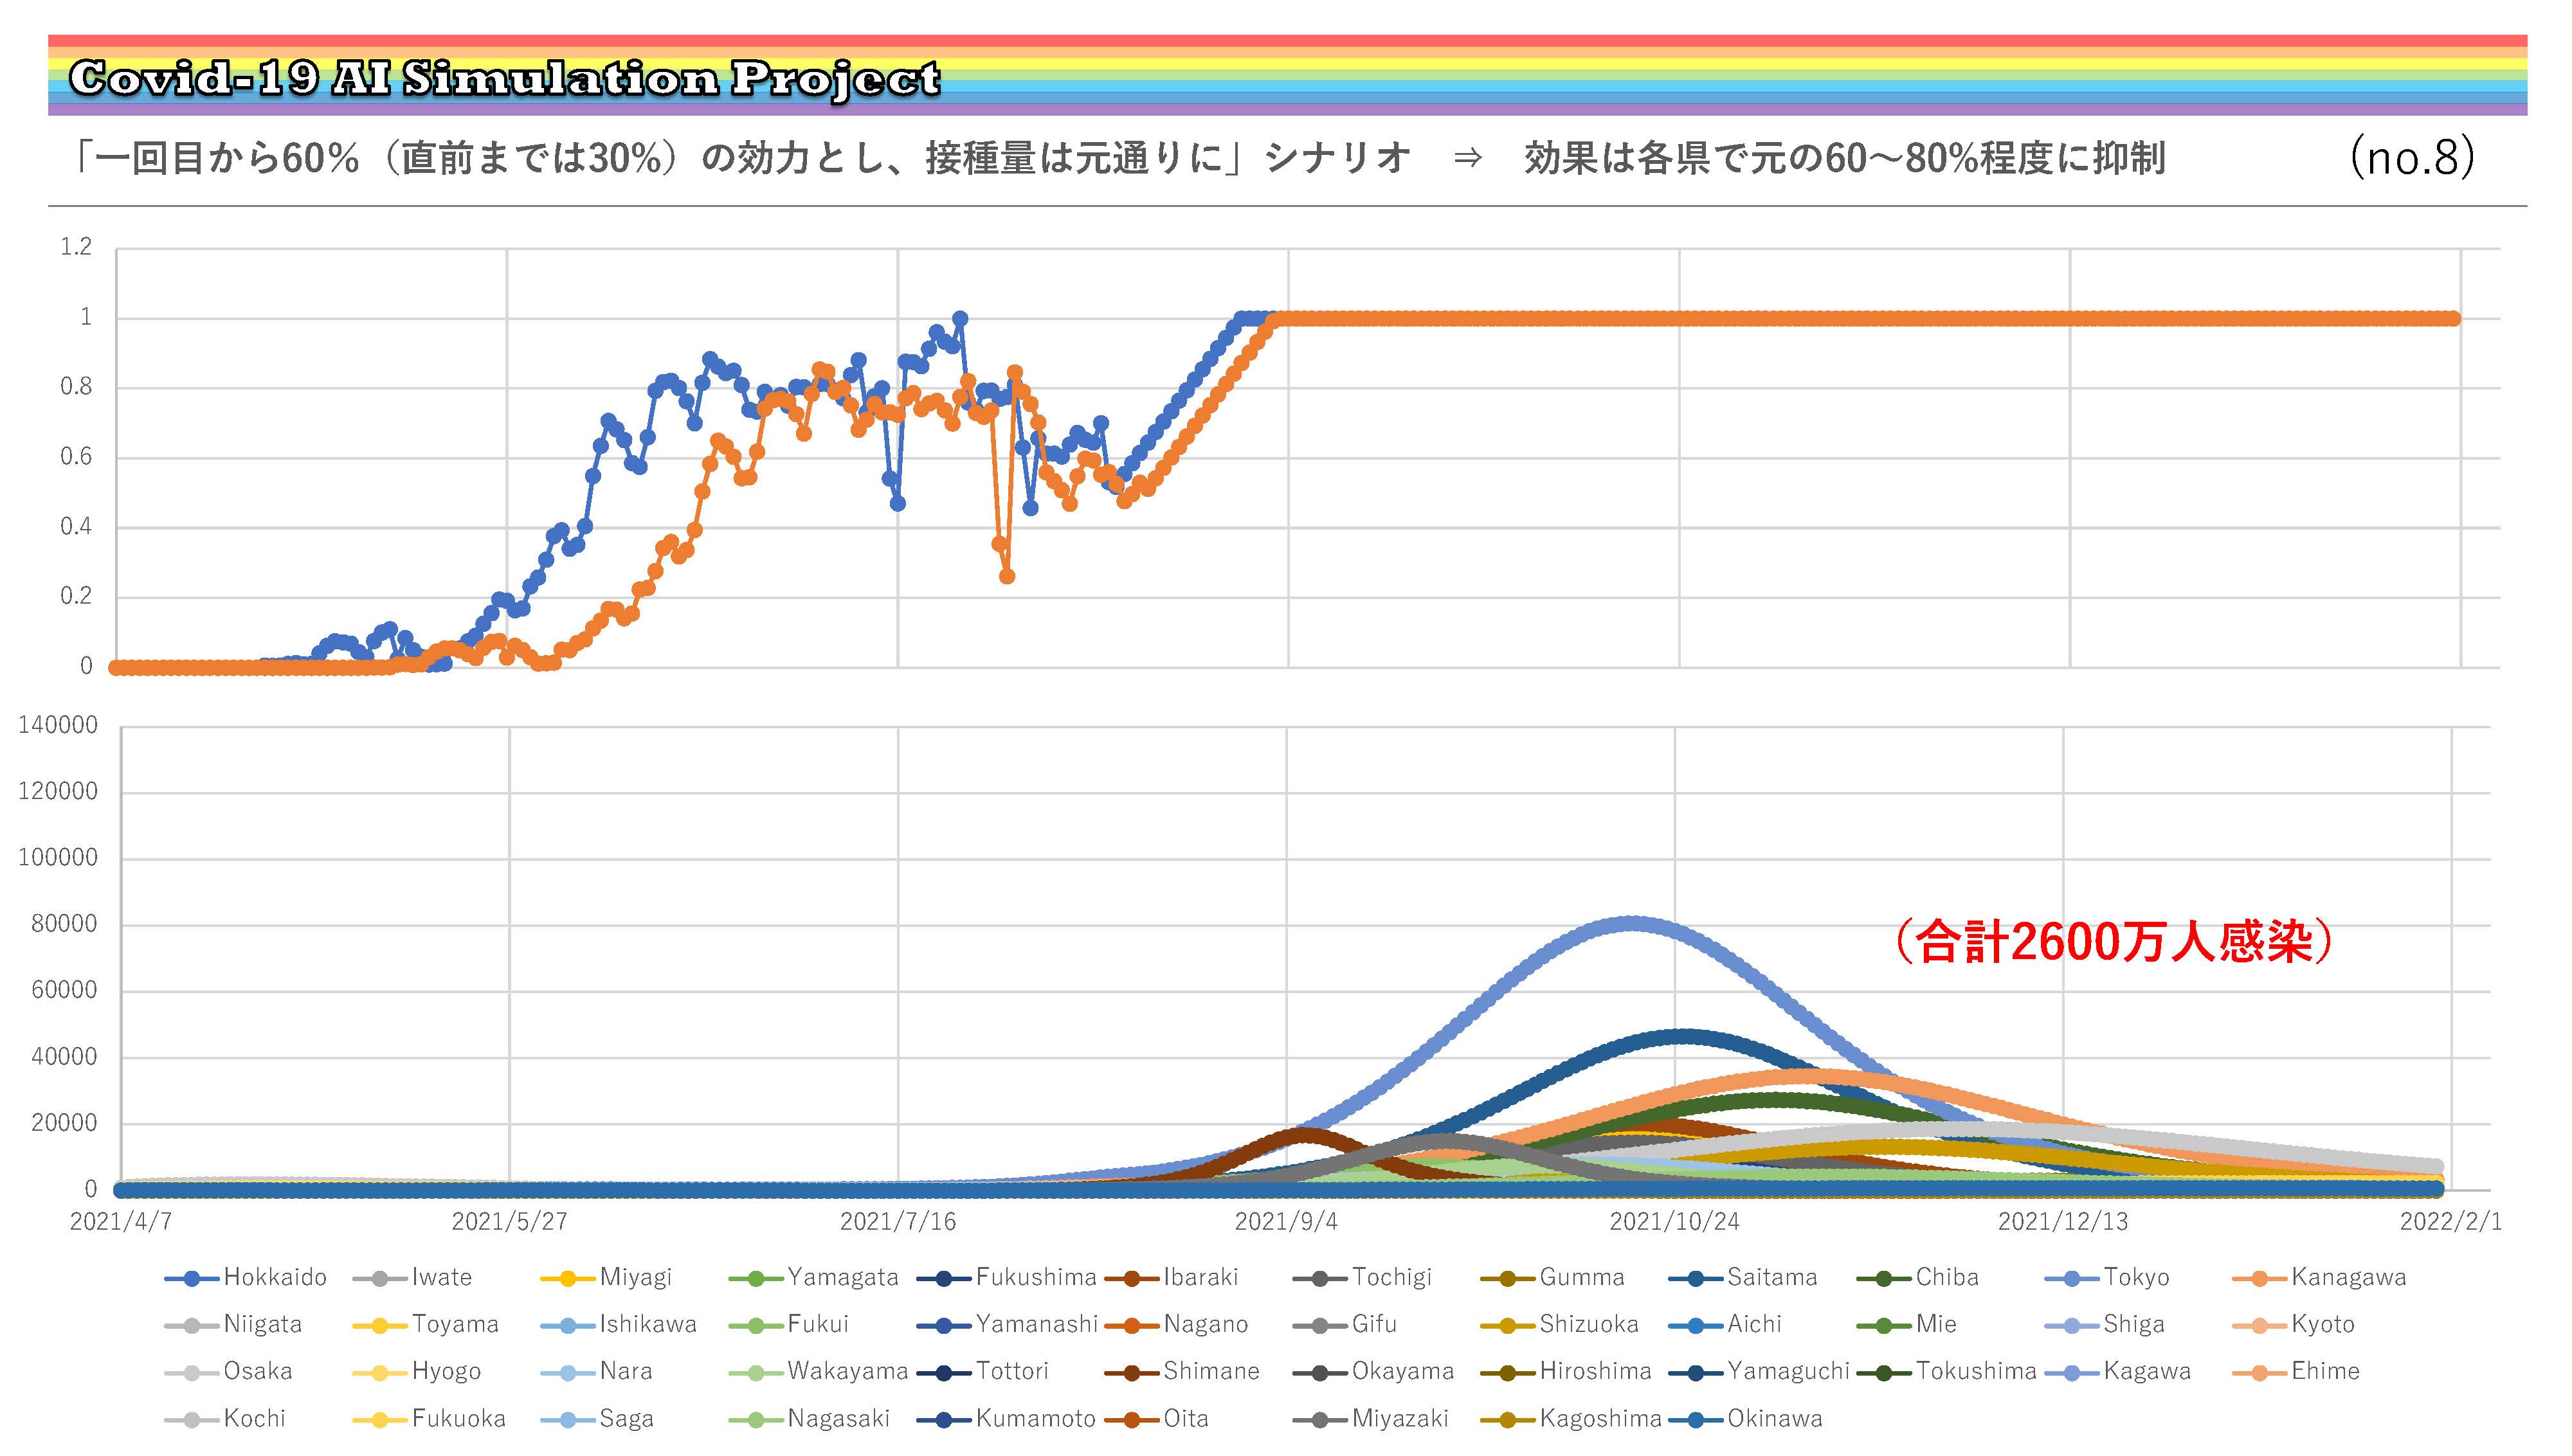Select the Yamagata legend entry
This screenshot has height=1456, width=2572.
(813, 1277)
